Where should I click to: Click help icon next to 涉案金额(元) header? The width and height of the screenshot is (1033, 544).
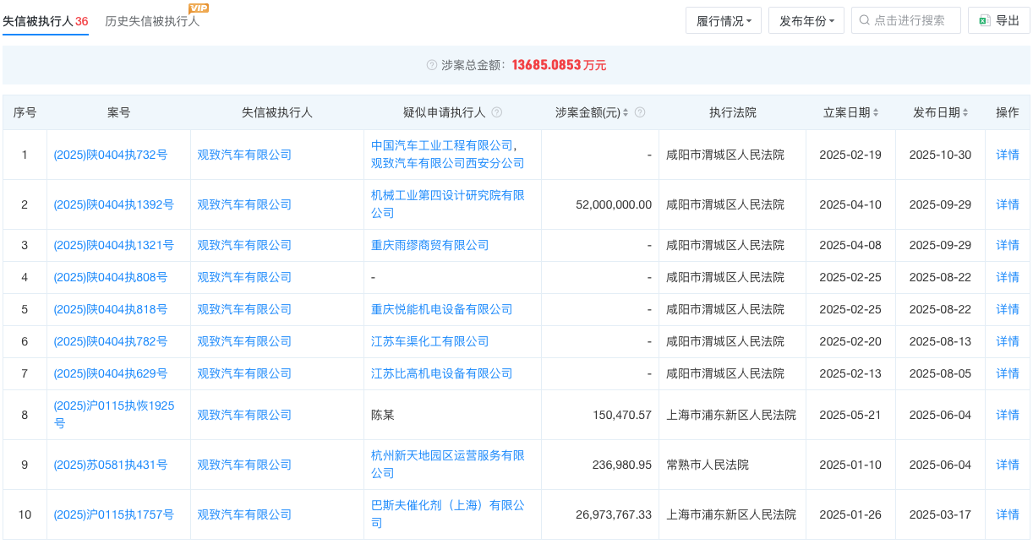pos(640,112)
